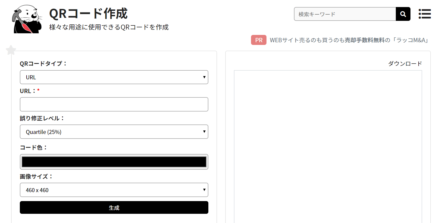Click the red PR badge

click(x=259, y=40)
